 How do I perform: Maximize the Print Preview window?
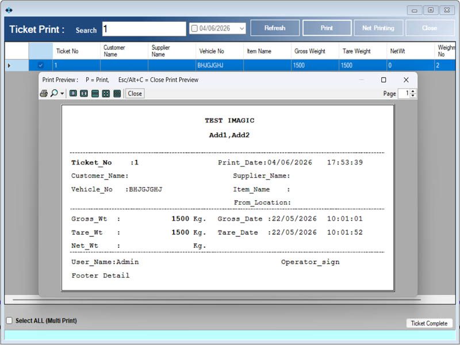[384, 80]
